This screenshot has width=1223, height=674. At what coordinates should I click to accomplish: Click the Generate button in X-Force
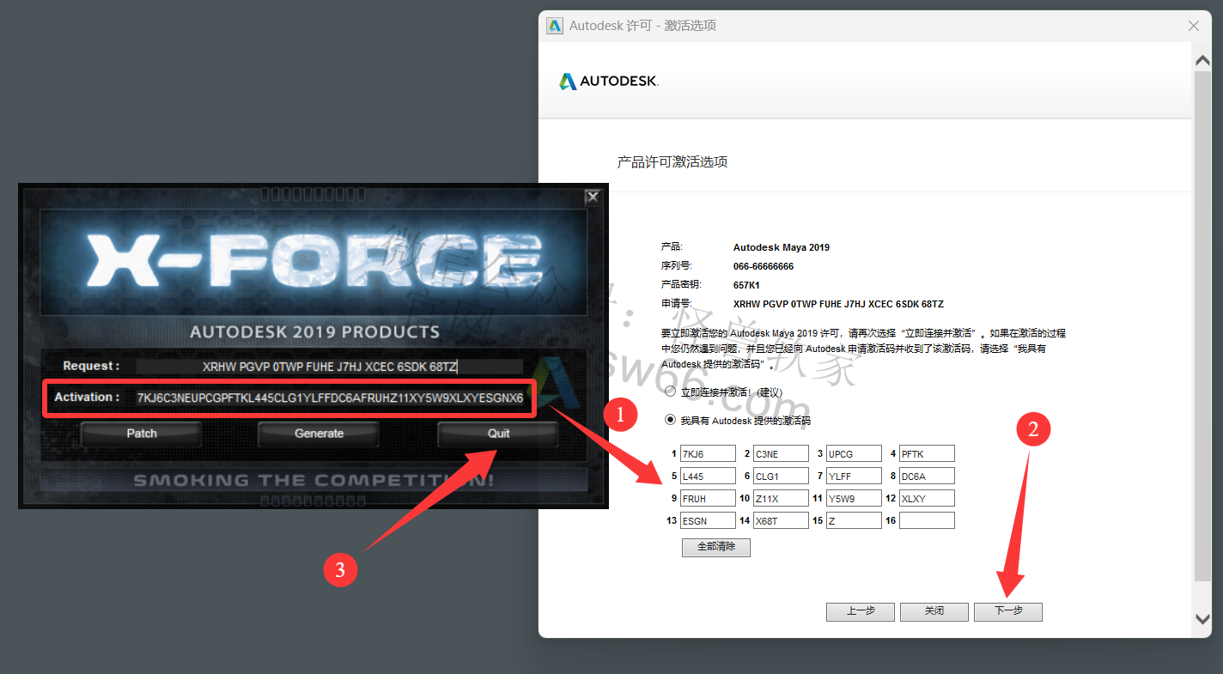(x=319, y=434)
